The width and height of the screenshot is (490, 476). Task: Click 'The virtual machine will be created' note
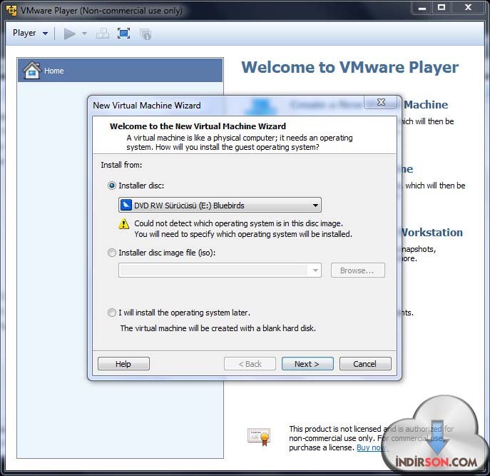tap(218, 328)
